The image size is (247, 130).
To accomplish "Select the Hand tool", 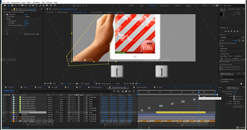I will (12, 6).
